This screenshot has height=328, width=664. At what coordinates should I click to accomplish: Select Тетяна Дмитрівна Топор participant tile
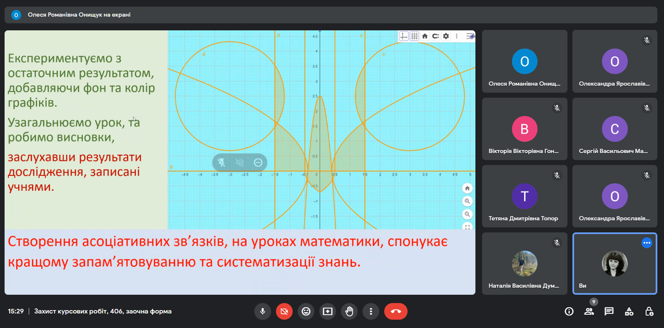[x=525, y=196]
